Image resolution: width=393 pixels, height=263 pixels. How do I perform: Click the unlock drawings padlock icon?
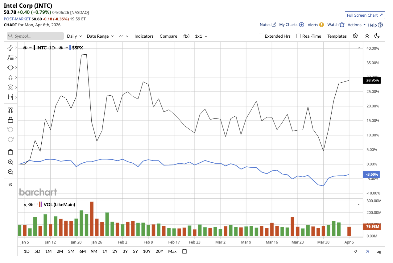(10, 120)
